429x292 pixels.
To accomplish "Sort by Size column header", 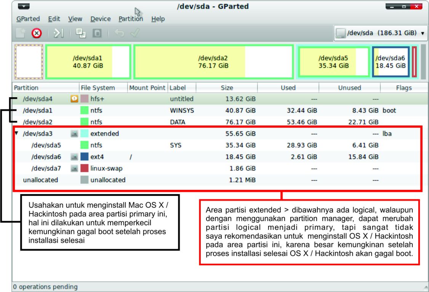I will (227, 88).
